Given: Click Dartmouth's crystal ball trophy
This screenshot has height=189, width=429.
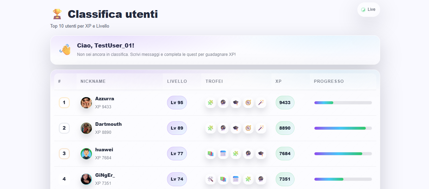Looking at the screenshot, I should [x=223, y=128].
